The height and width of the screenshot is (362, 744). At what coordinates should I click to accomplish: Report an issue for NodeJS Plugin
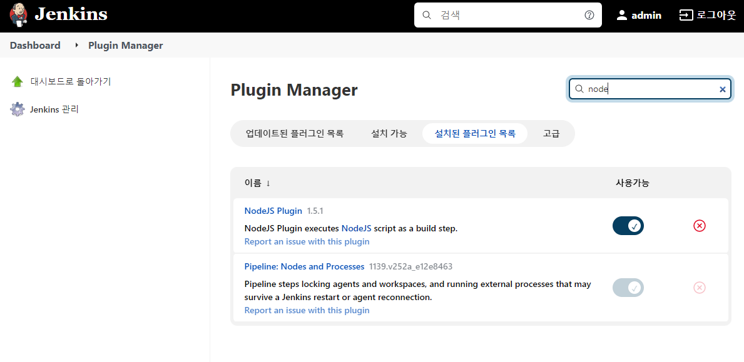(307, 242)
